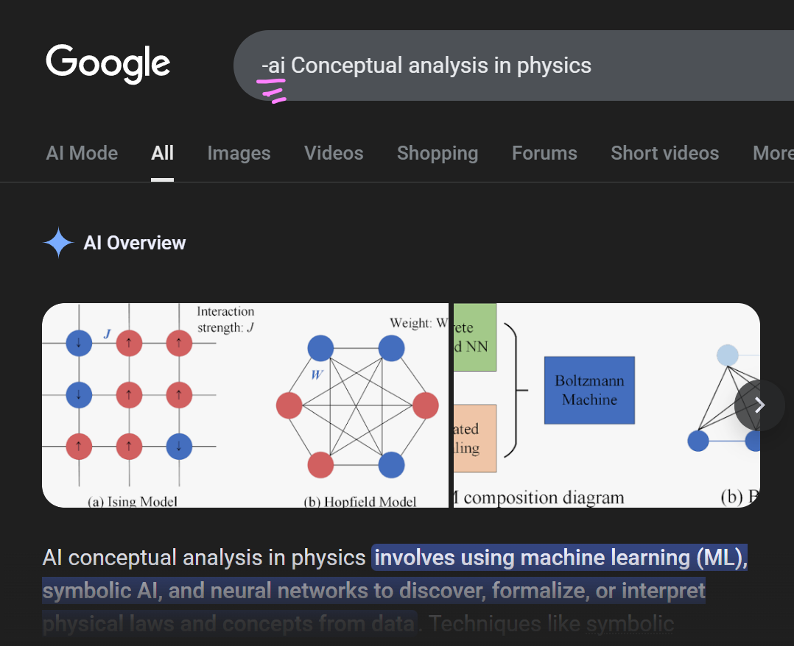Click the underlined symbolic link
794x646 pixels.
(x=630, y=624)
